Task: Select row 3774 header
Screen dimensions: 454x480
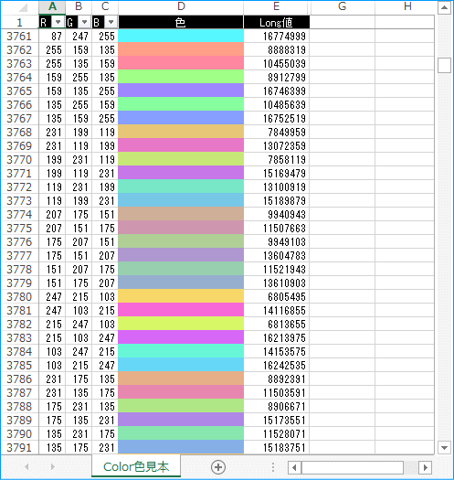Action: click(x=19, y=214)
